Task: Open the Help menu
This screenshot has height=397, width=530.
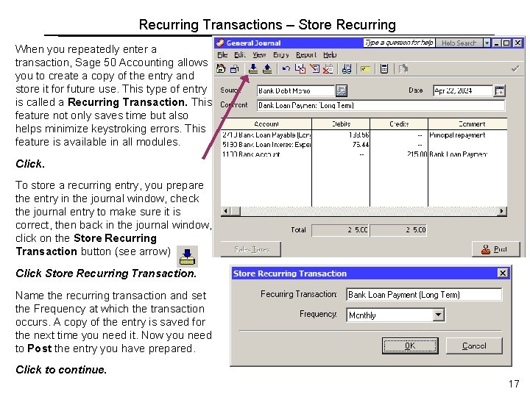Action: 330,54
